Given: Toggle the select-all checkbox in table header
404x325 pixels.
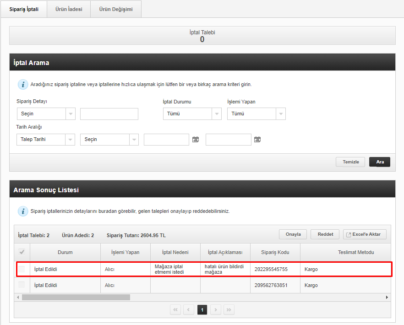Looking at the screenshot, I should tap(22, 252).
